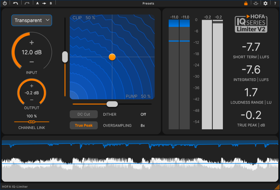
Task: Click the -7.6 integrated LUFS readout
Action: pyautogui.click(x=251, y=70)
